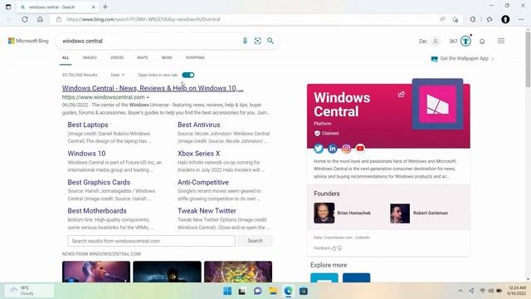Screen dimensions: 531x299
Task: Open visual search camera icon
Action: [x=258, y=41]
